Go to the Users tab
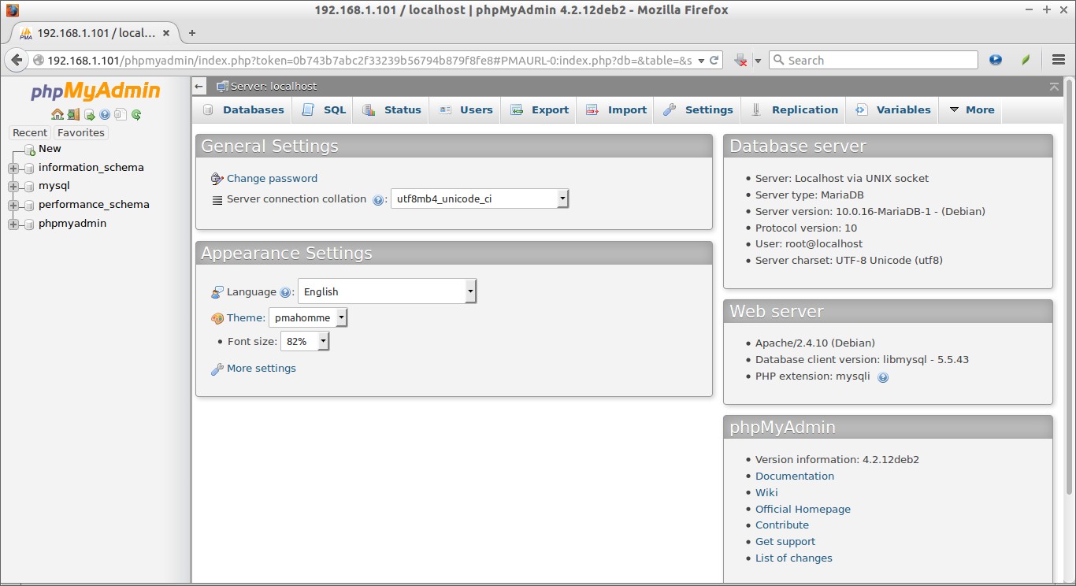 click(466, 110)
